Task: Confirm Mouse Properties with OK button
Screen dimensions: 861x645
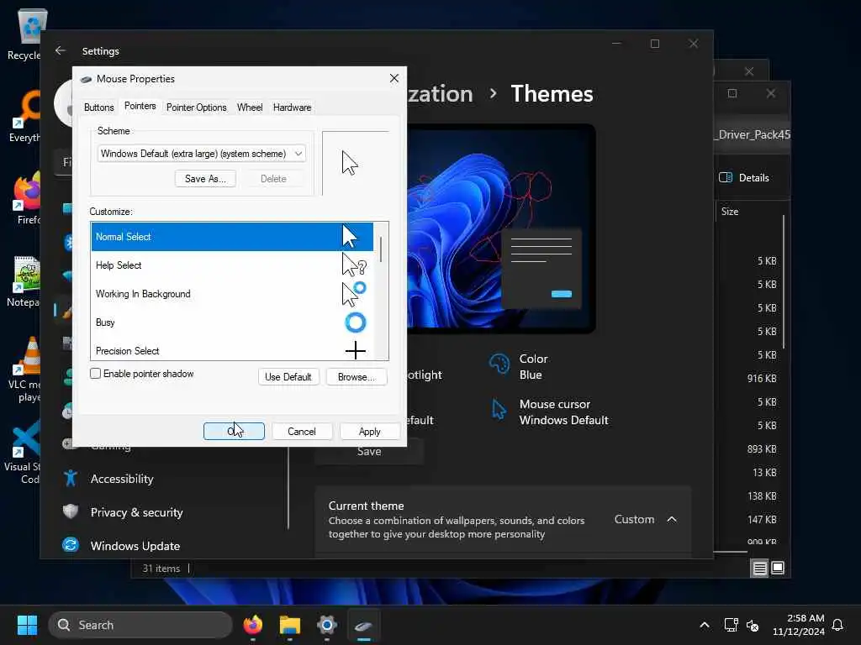Action: [234, 432]
